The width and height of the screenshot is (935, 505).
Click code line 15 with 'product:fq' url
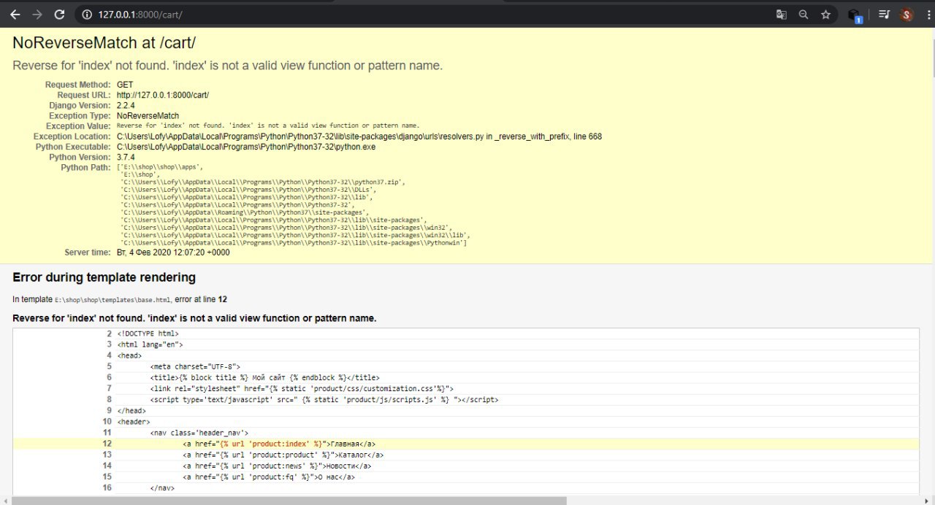(x=466, y=477)
